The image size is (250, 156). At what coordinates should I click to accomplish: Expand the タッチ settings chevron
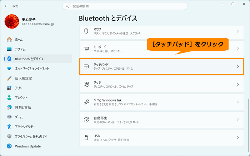tap(238, 84)
